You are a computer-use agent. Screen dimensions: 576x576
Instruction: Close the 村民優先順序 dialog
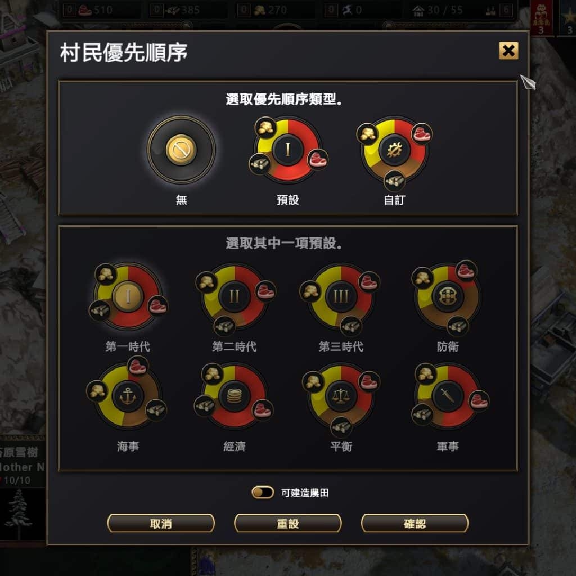click(508, 51)
